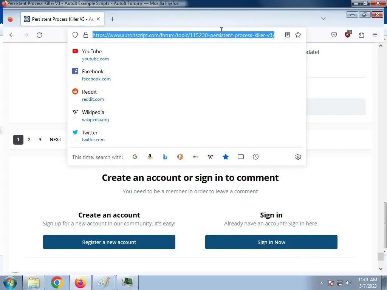This screenshot has width=387, height=290.
Task: Choose the Wikipedia suggestion row
Action: (186, 116)
